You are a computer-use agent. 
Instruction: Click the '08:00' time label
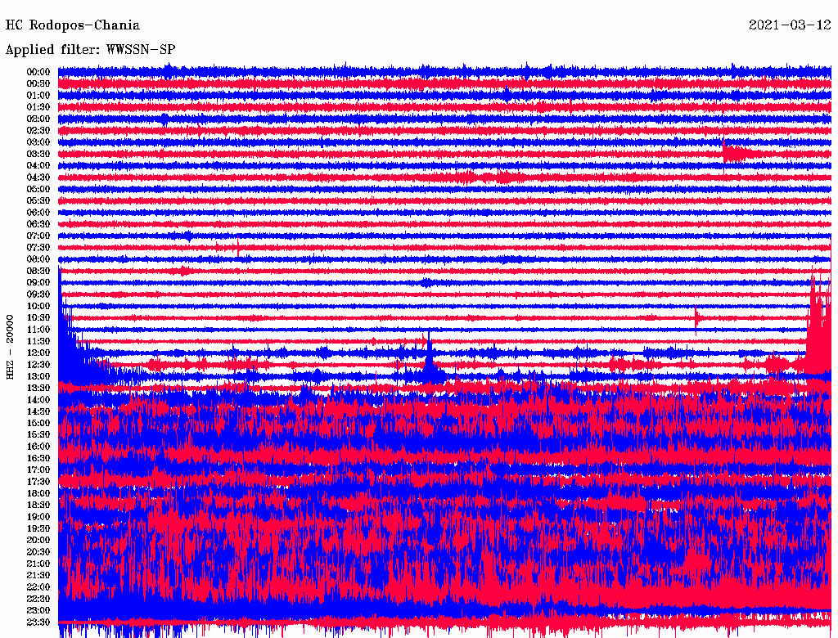tap(38, 259)
